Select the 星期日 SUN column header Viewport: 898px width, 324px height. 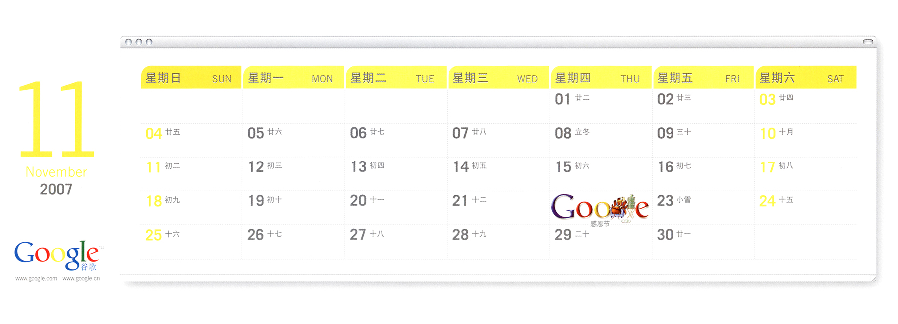click(191, 77)
